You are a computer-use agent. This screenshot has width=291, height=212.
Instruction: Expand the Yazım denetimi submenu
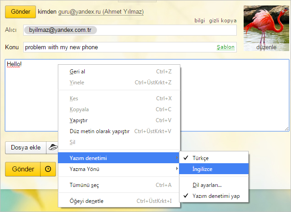pos(118,158)
